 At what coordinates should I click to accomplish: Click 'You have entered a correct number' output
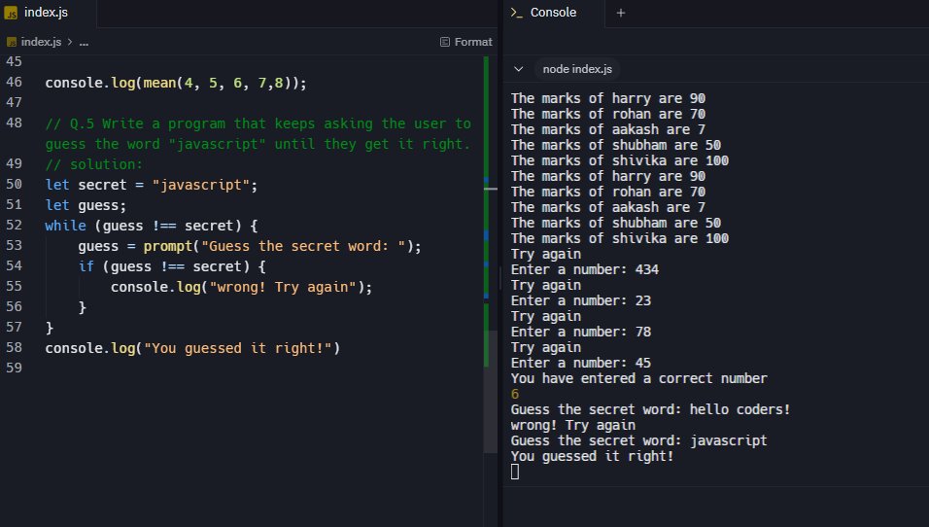(x=638, y=379)
